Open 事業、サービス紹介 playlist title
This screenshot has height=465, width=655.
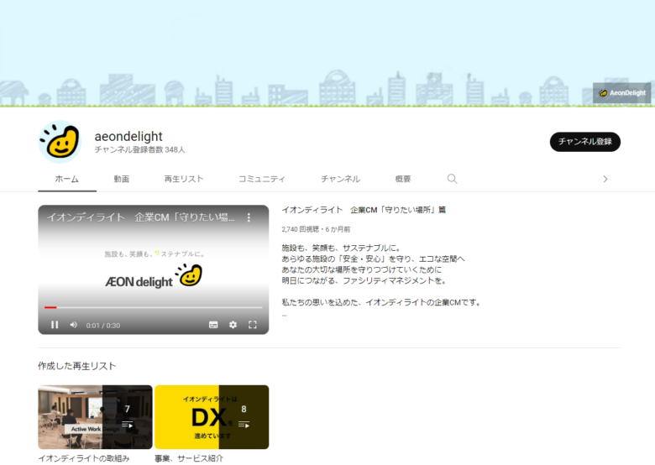[x=189, y=458]
